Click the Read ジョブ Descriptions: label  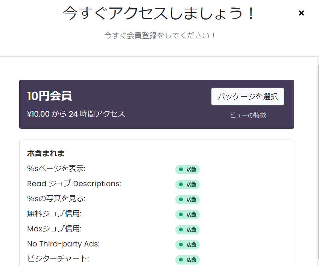tap(74, 184)
